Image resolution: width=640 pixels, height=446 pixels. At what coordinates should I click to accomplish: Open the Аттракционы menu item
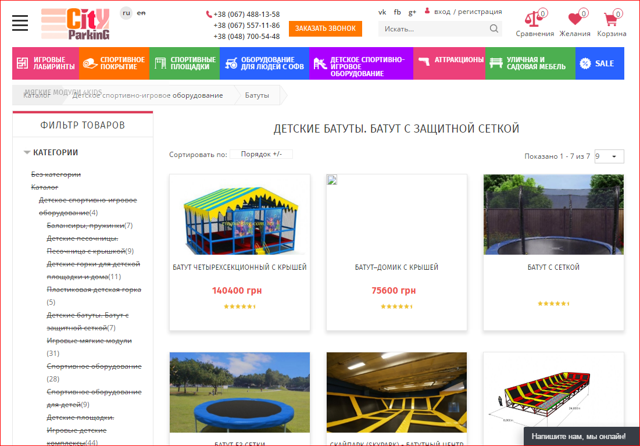point(449,63)
